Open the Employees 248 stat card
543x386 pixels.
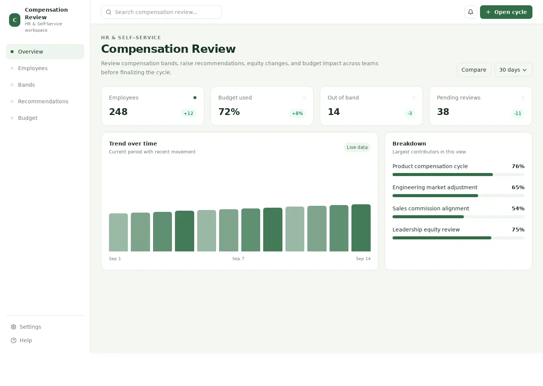[153, 106]
